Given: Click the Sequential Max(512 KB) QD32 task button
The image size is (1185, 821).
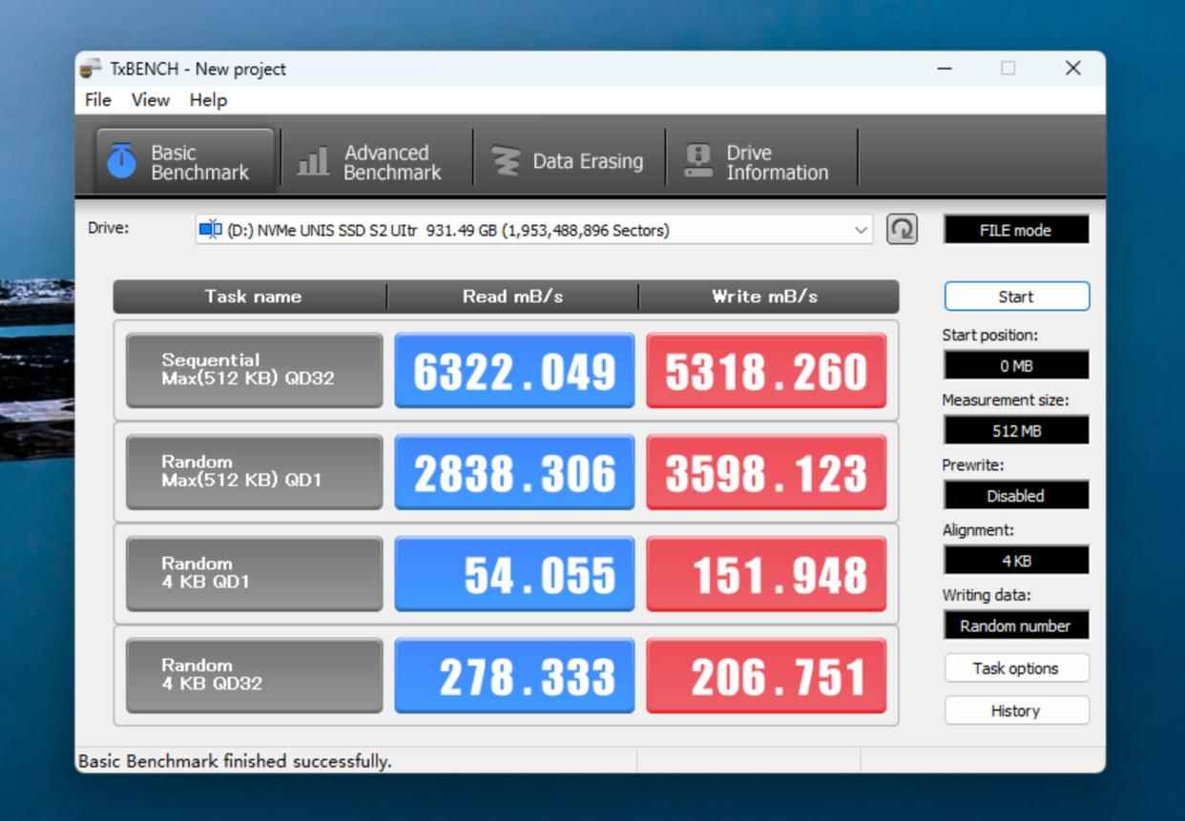Looking at the screenshot, I should (254, 370).
